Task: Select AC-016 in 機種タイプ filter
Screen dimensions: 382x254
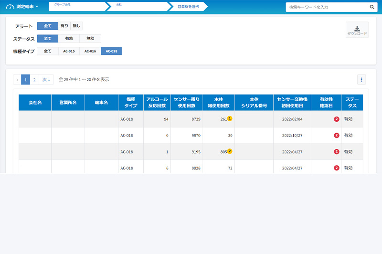Action: click(90, 51)
